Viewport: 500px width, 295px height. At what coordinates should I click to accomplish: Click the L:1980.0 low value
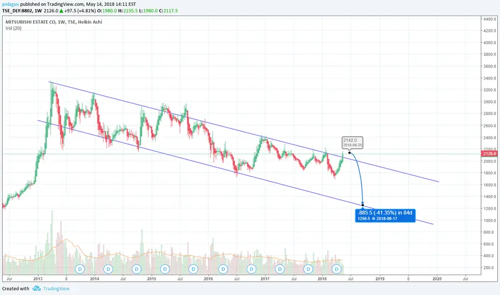148,11
